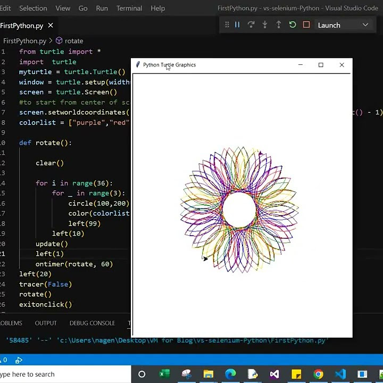The image size is (383, 383).
Task: Click the 'screen = turtle.Screen()' line
Action: [x=68, y=92]
